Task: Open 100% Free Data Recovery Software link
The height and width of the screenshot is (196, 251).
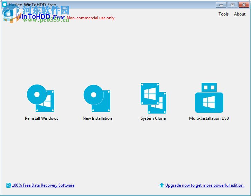Action: click(43, 185)
